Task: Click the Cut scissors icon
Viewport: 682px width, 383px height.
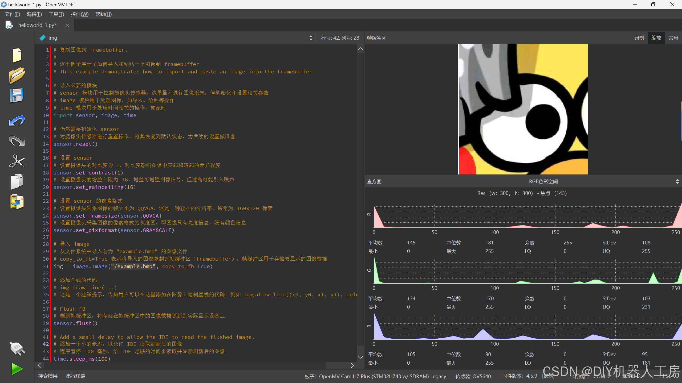Action: coord(17,161)
